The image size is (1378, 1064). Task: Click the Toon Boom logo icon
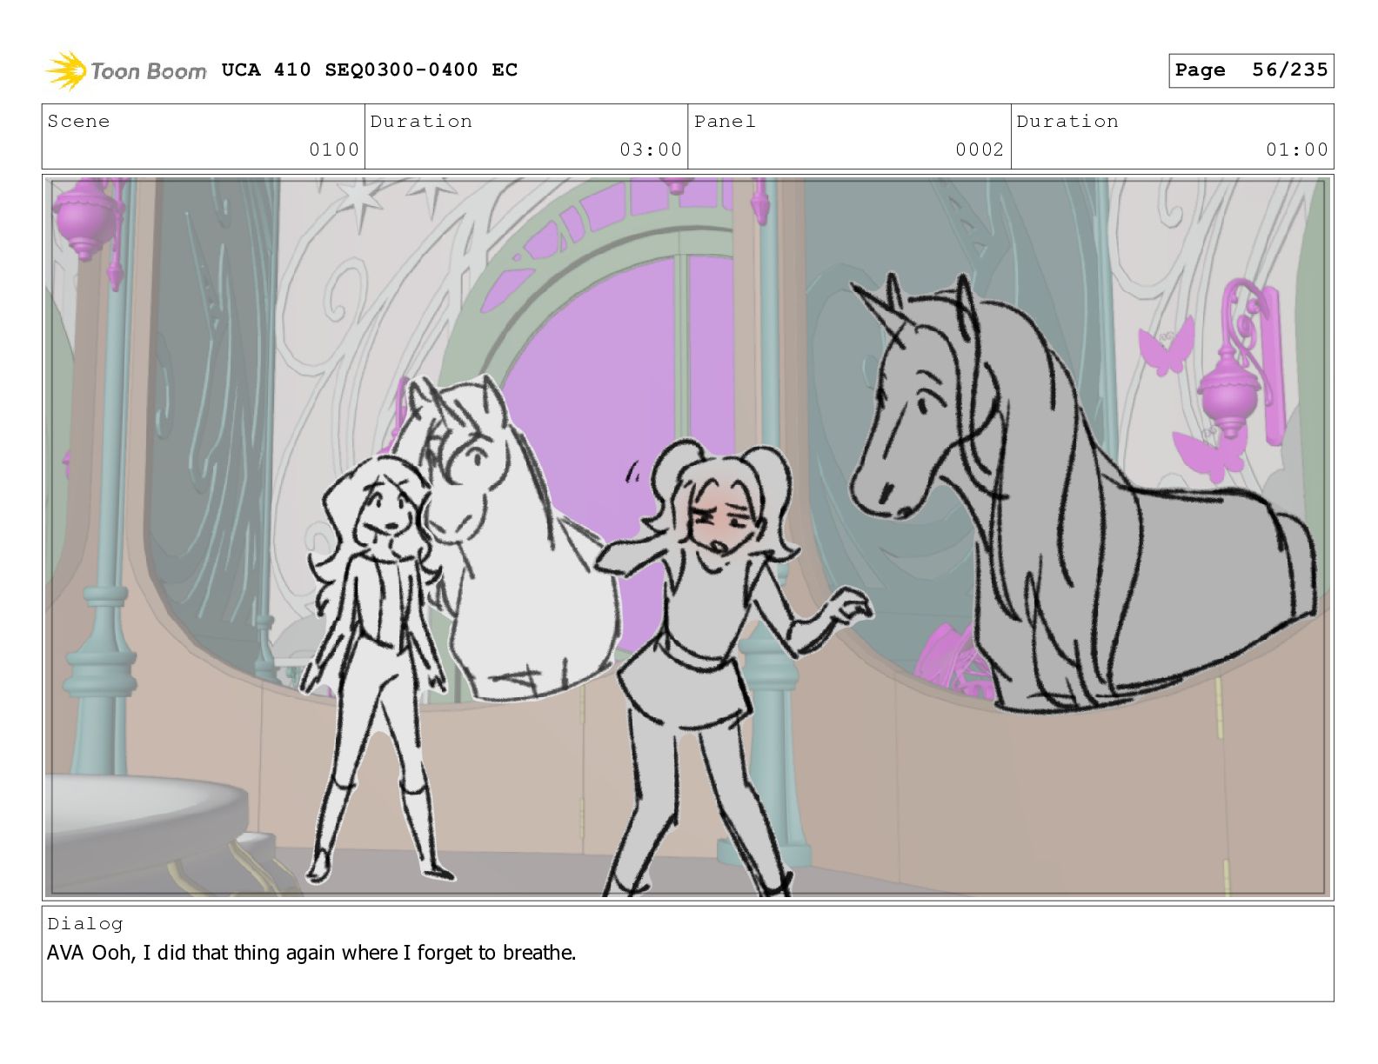tap(66, 70)
